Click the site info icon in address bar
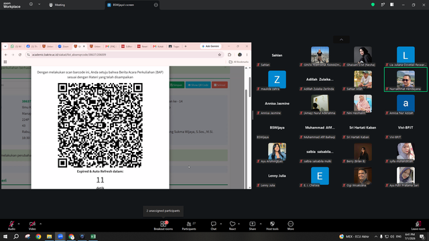429x241 pixels. click(28, 55)
